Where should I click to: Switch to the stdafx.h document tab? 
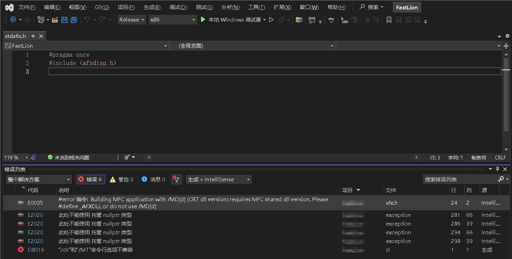(x=16, y=36)
